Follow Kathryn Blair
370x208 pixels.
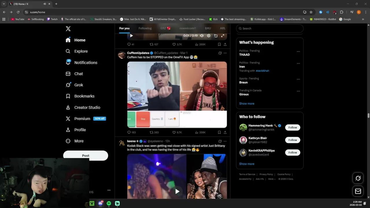pos(293,140)
